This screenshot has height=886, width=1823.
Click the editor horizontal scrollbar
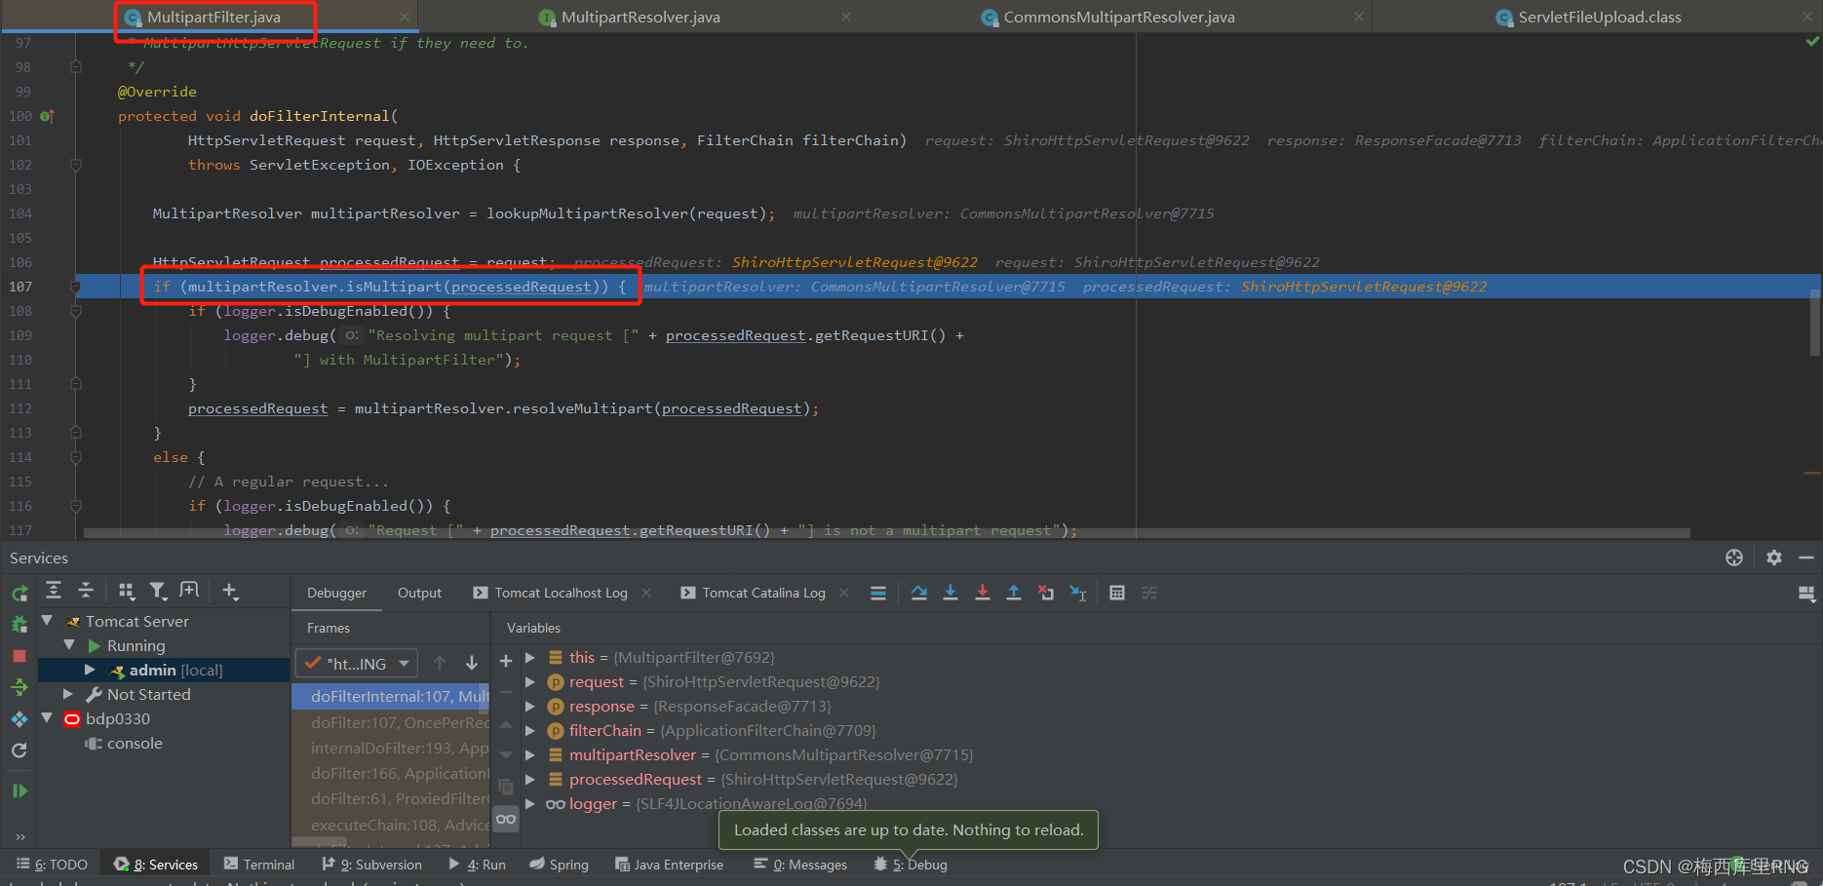886,533
